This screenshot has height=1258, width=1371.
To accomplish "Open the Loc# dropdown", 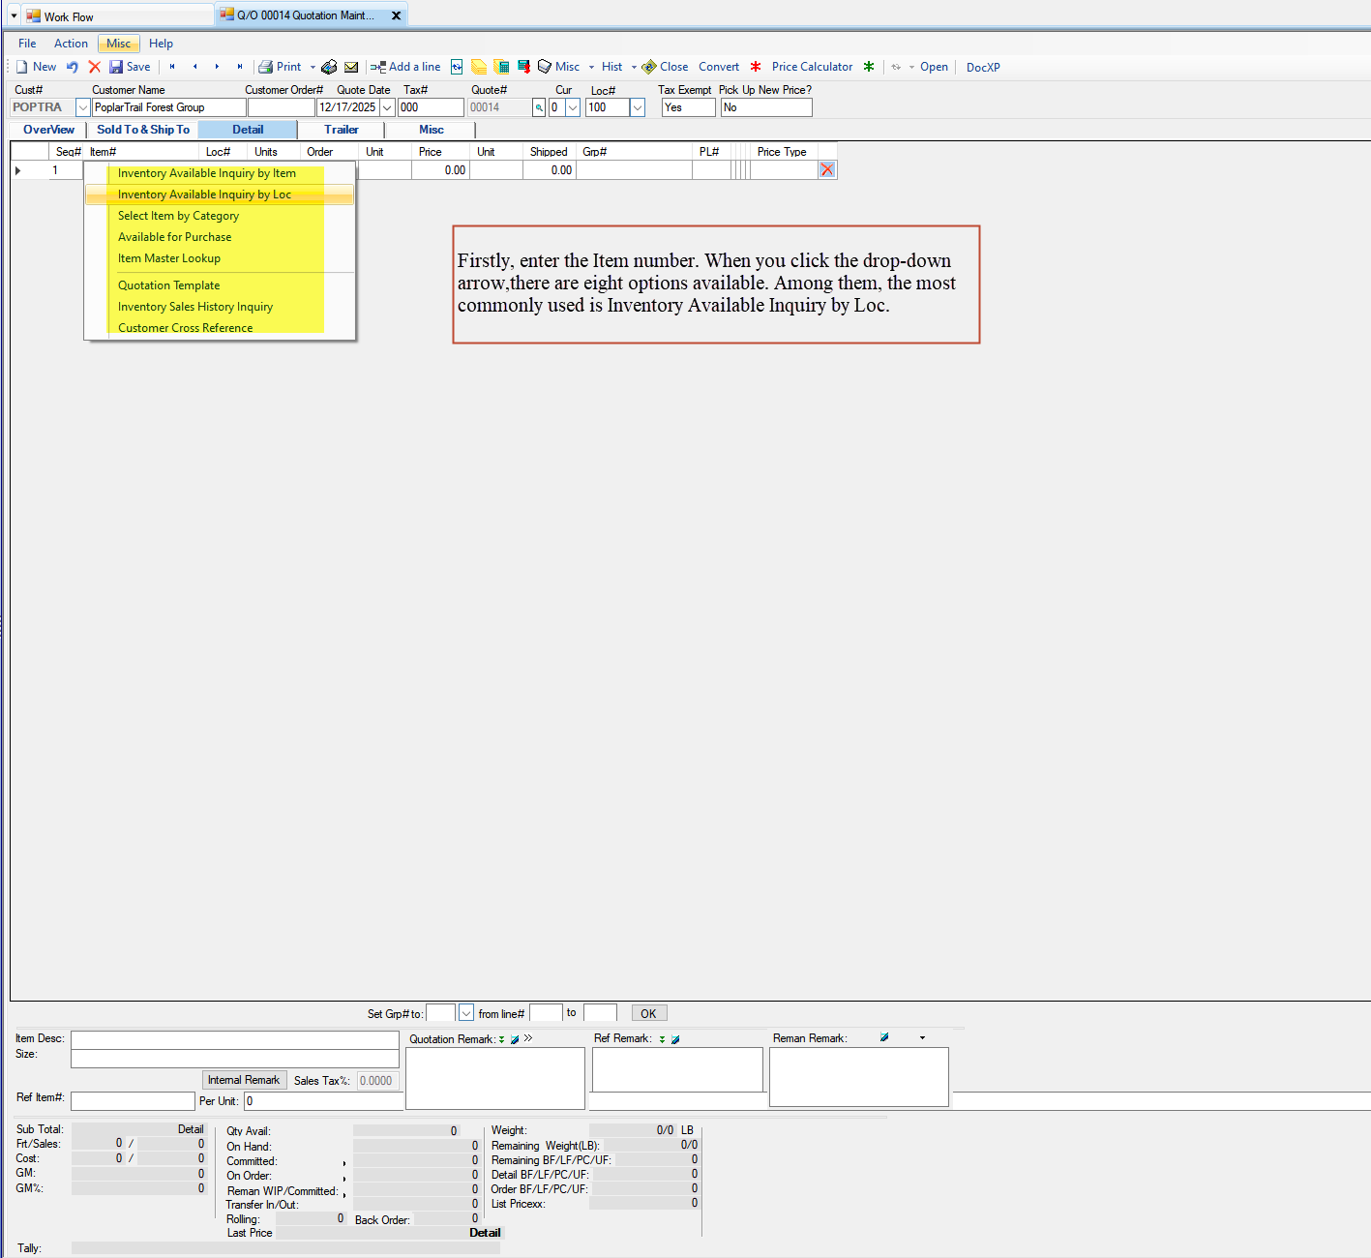I will [638, 106].
